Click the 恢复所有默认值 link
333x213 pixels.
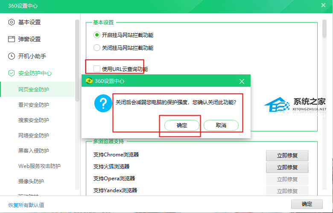(26, 205)
